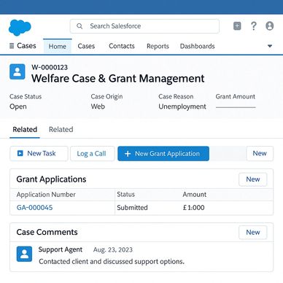This screenshot has width=283, height=283.
Task: Click the Application Number column header
Action: coord(46,195)
